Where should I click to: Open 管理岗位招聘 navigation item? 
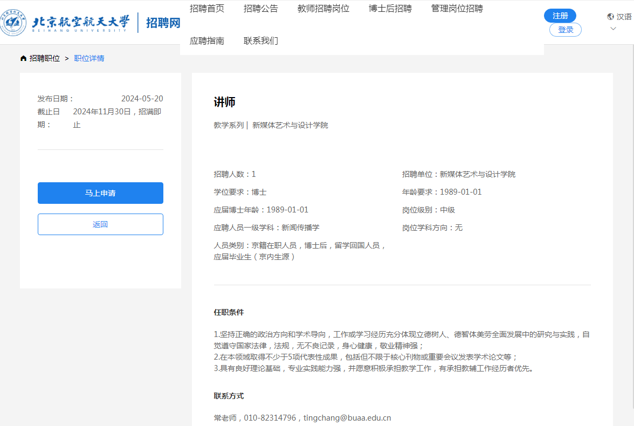tap(457, 9)
